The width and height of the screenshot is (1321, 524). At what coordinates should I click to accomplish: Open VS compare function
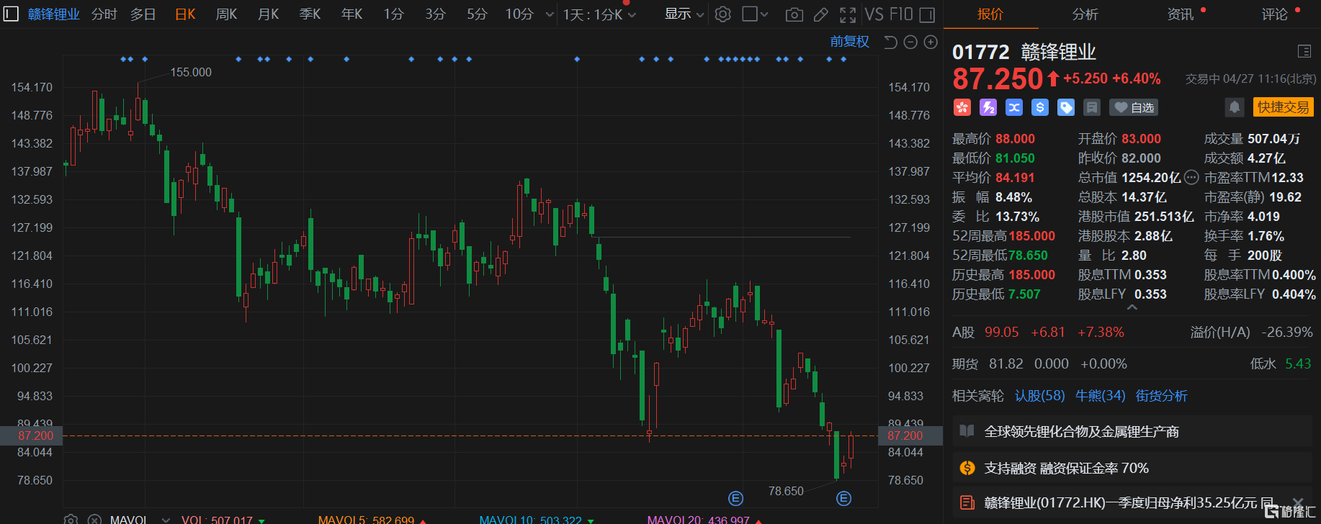874,14
